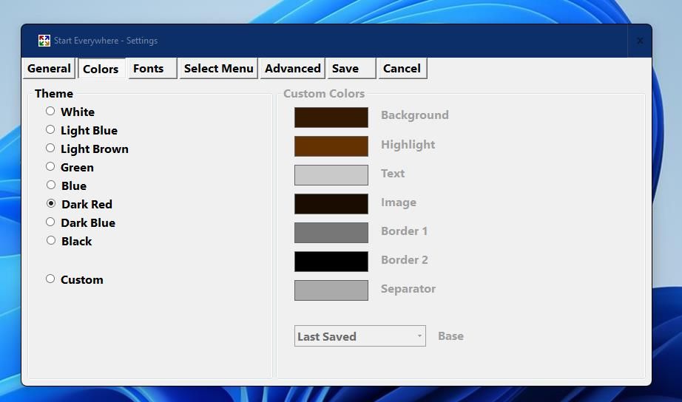This screenshot has width=682, height=402.
Task: Open the Image color swatch
Action: click(x=331, y=204)
